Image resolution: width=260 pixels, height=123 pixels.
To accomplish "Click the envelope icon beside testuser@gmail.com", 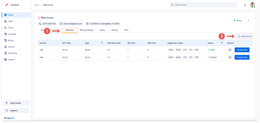I will [61, 24].
